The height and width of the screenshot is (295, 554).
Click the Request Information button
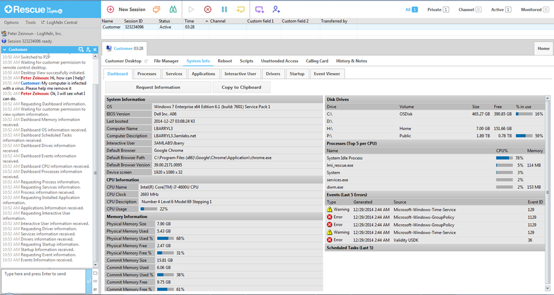tap(158, 88)
